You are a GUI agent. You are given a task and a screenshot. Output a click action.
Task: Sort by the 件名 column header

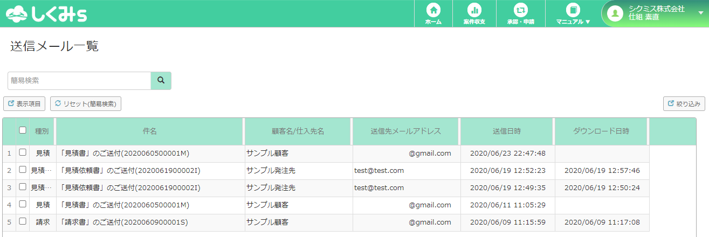point(150,131)
